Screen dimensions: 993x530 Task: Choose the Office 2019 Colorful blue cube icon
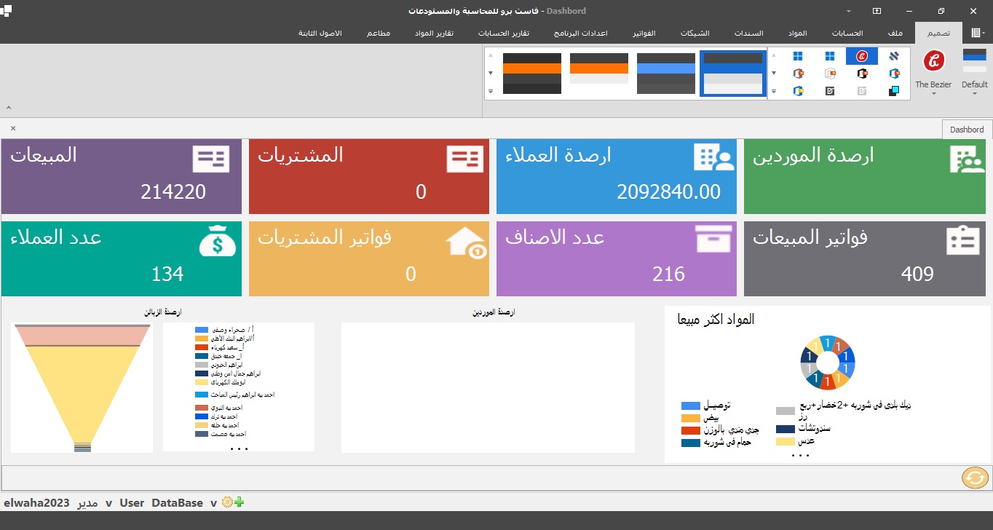(x=894, y=73)
